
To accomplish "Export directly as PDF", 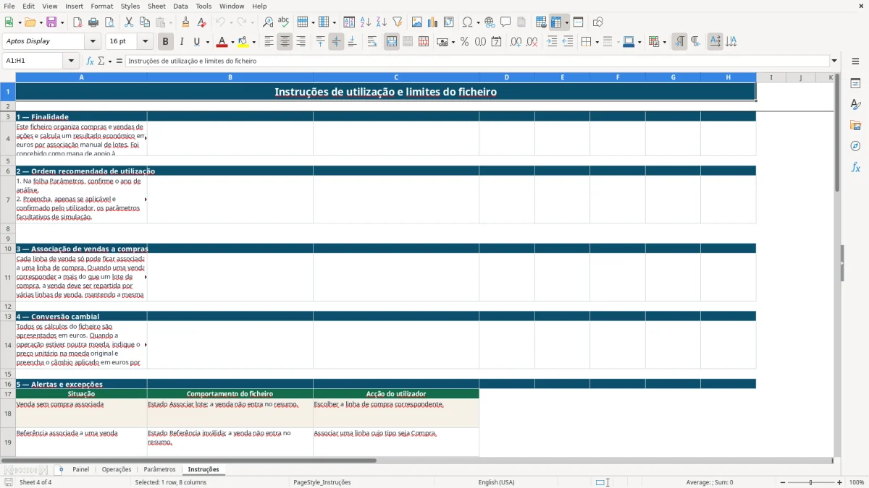I will (77, 22).
